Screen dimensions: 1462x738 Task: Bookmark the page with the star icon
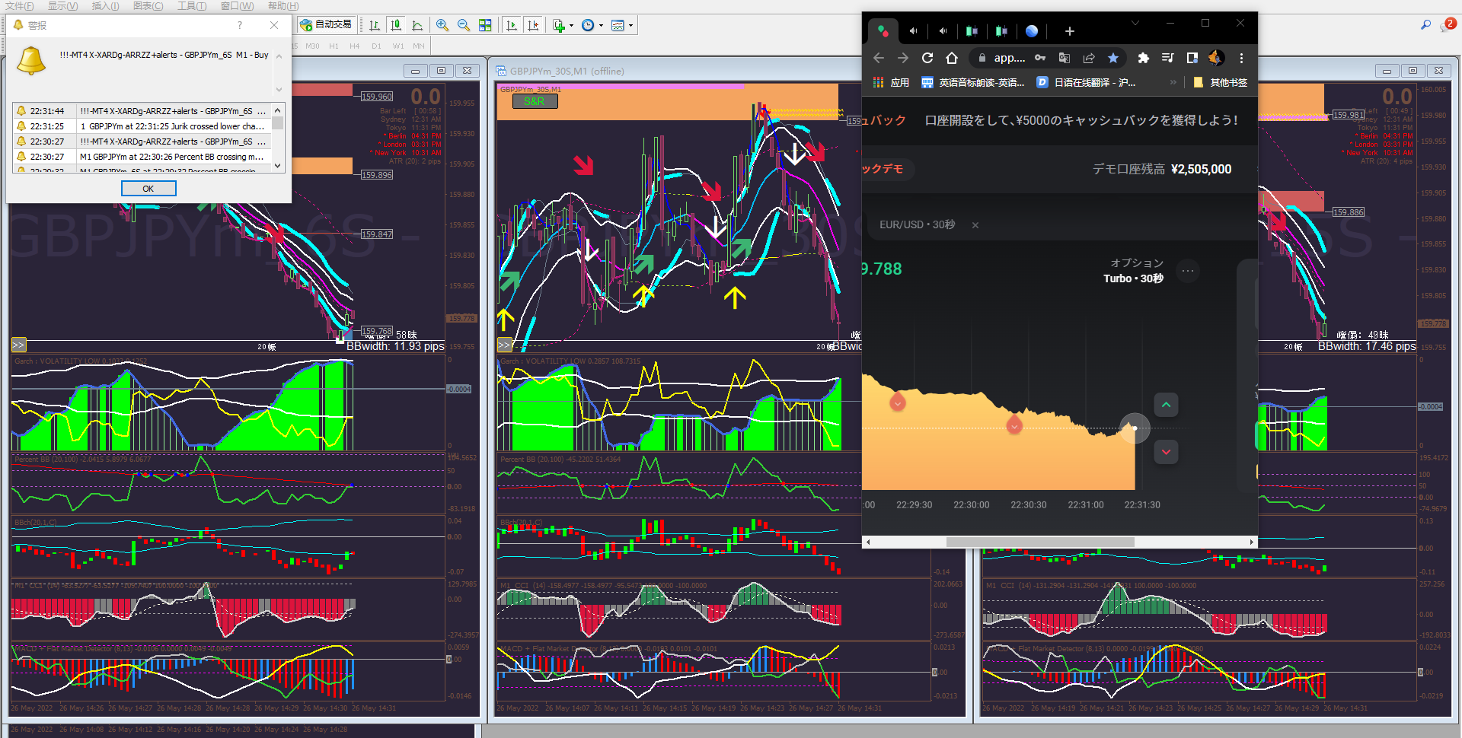(1113, 58)
